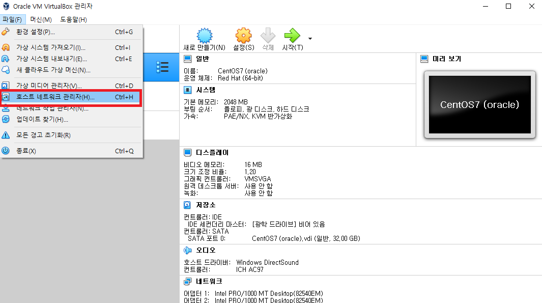Screen dimensions: 542x303
Task: Click the virtual media manager icon
Action: [x=6, y=86]
